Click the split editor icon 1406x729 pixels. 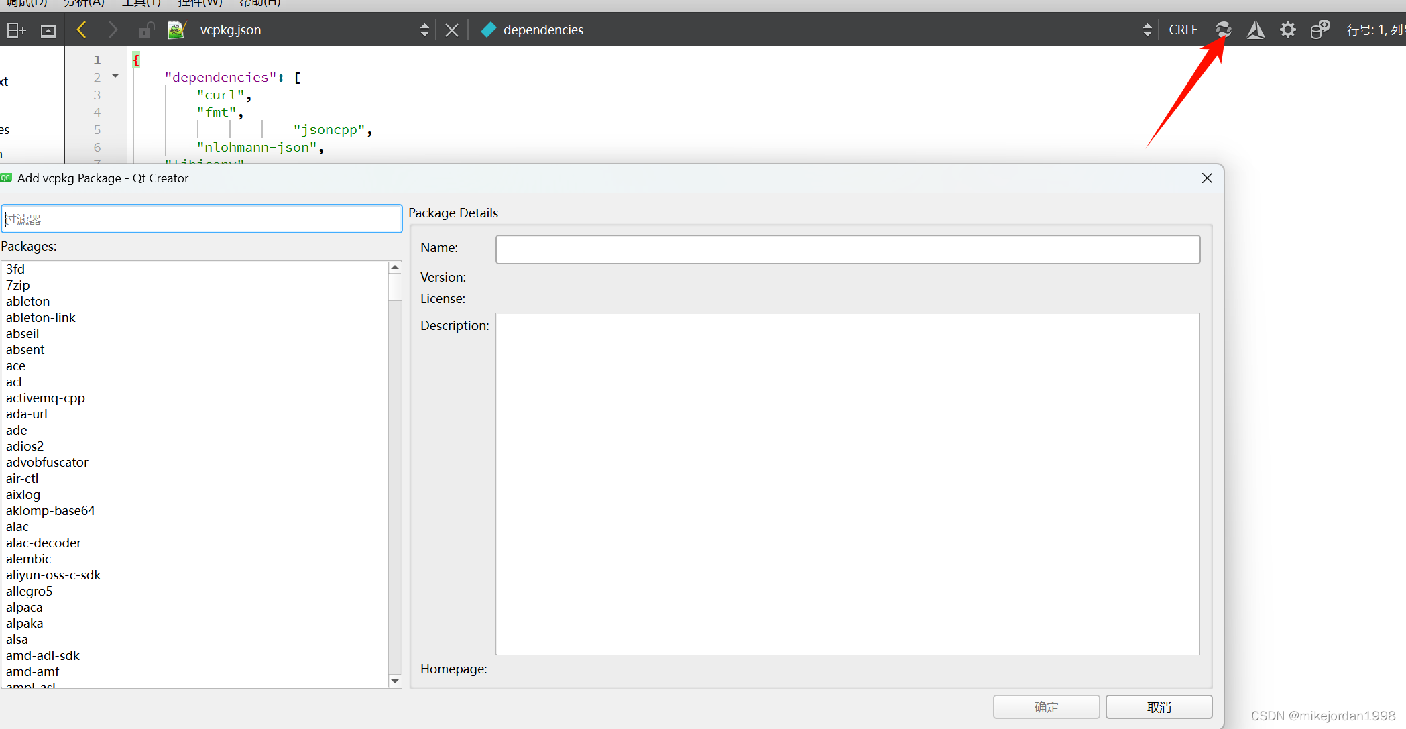click(16, 30)
